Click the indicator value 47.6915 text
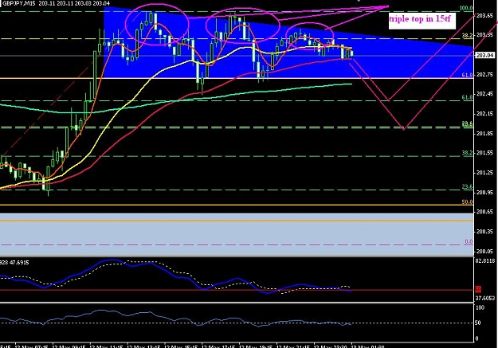Screen dimensions: 498x348 19,263
